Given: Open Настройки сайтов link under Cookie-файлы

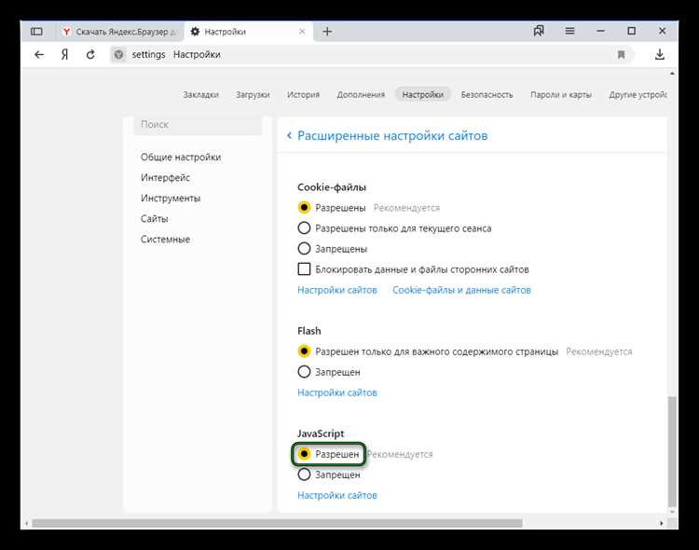Looking at the screenshot, I should (337, 290).
